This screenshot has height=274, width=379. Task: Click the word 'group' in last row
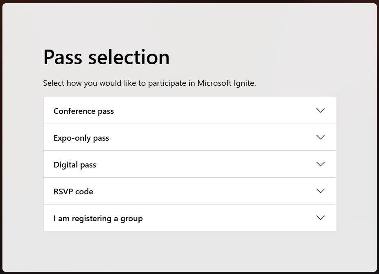tap(131, 219)
